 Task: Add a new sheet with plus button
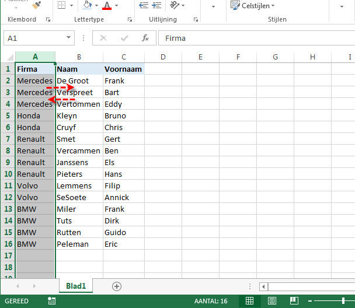point(117,286)
